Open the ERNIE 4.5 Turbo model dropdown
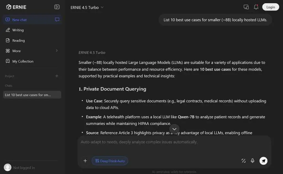Image resolution: width=283 pixels, height=174 pixels. pyautogui.click(x=87, y=7)
